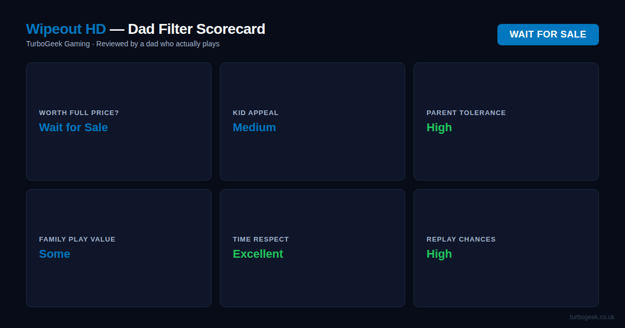Select the Medium rating value
Screen dimensions: 625x328
[254, 128]
